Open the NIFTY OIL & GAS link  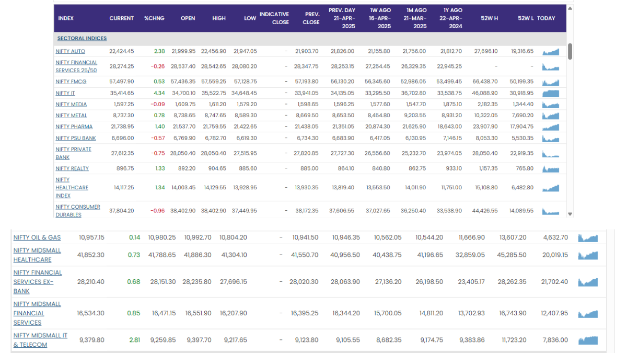pos(36,237)
